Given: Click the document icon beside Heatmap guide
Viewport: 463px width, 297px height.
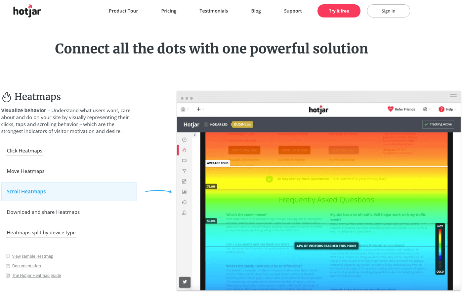Looking at the screenshot, I should click(x=8, y=276).
